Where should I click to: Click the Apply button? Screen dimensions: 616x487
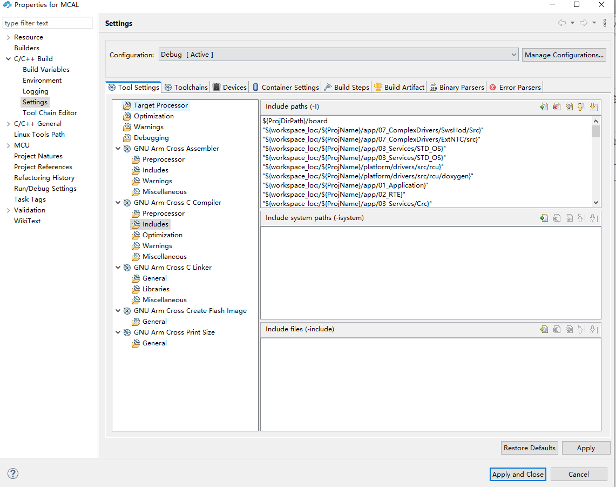[x=586, y=448]
